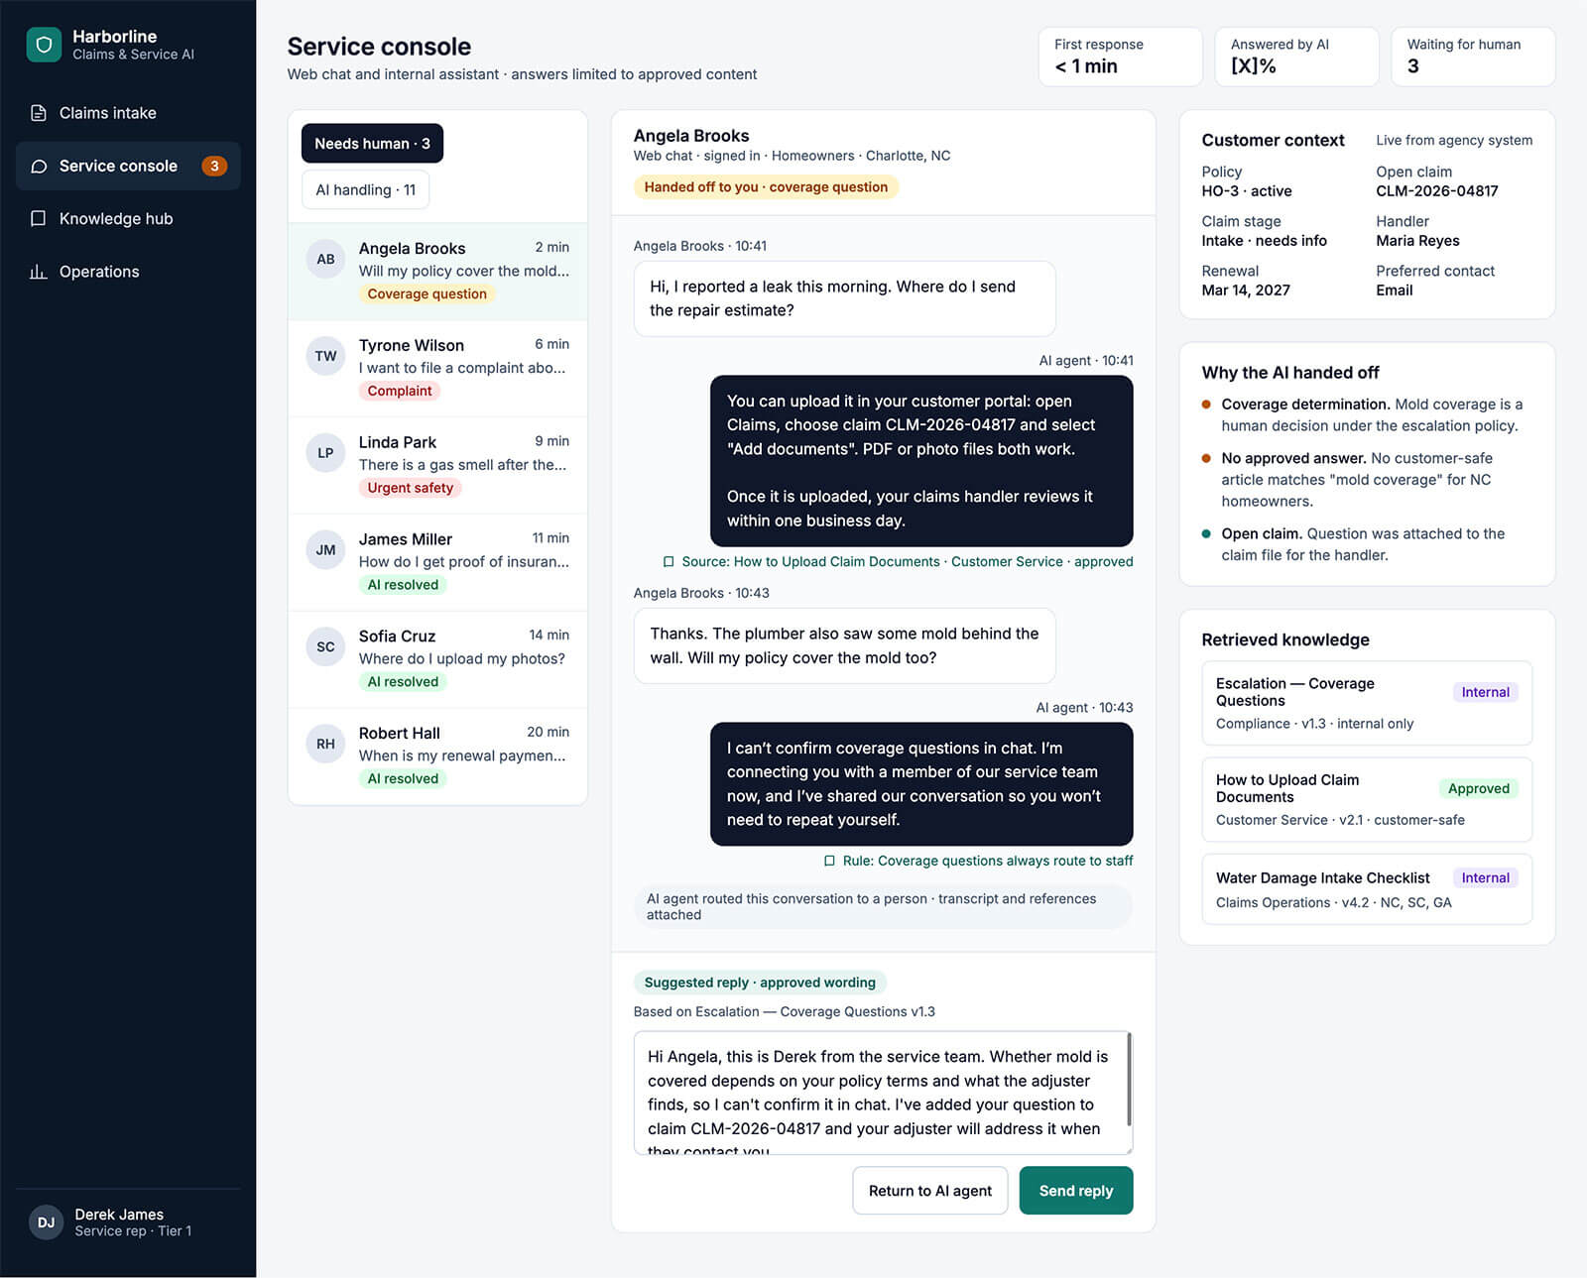This screenshot has width=1587, height=1278.
Task: Return conversation to AI agent
Action: point(930,1191)
